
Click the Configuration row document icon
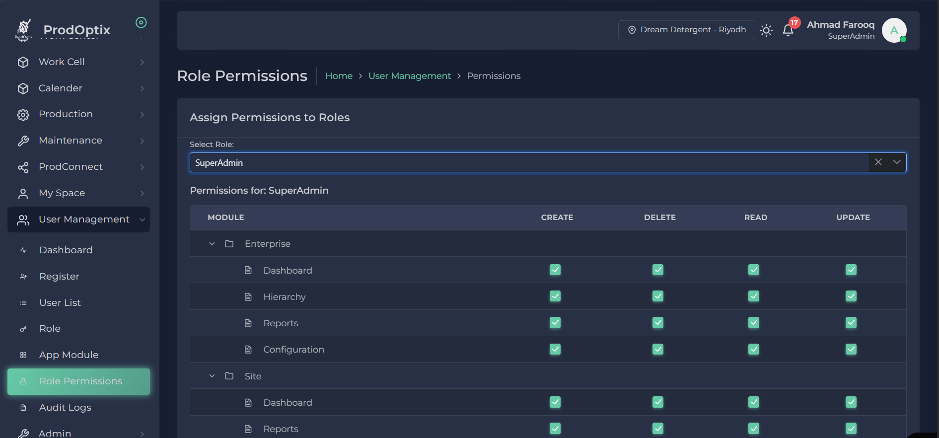click(x=248, y=350)
